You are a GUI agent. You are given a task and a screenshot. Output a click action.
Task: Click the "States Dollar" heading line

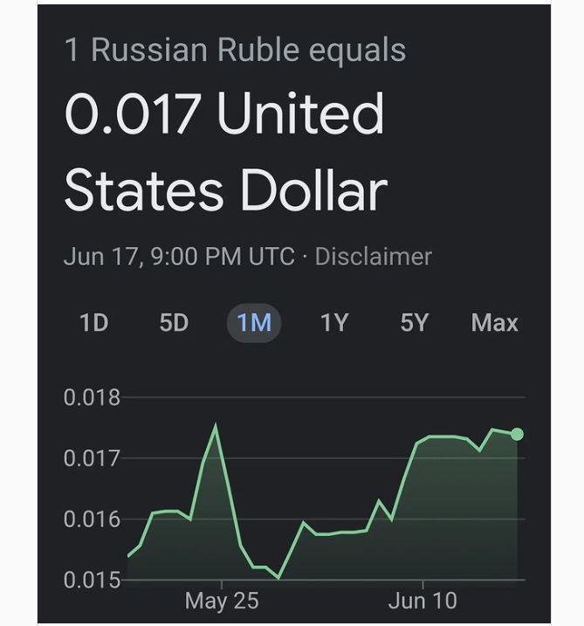[x=225, y=189]
